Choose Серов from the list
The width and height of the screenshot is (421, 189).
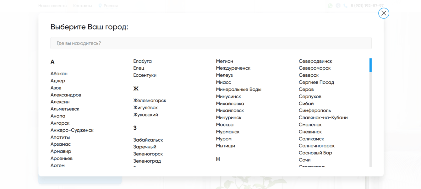coord(306,89)
